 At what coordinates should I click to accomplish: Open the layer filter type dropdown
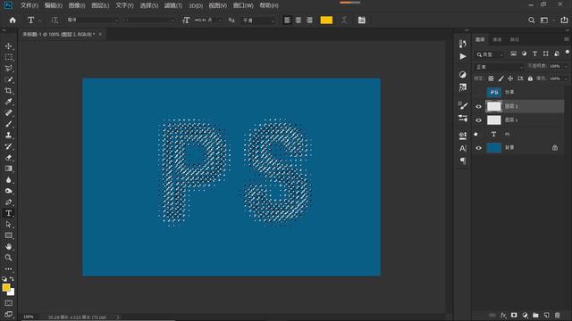click(x=489, y=54)
